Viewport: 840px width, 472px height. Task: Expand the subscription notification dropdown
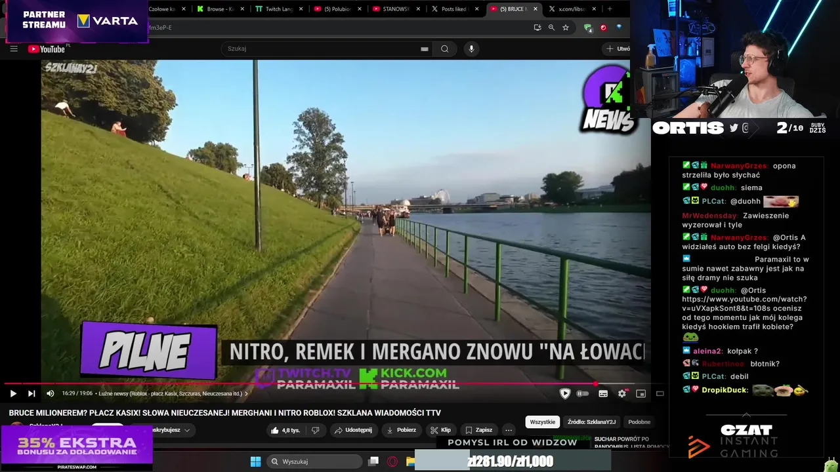(187, 431)
